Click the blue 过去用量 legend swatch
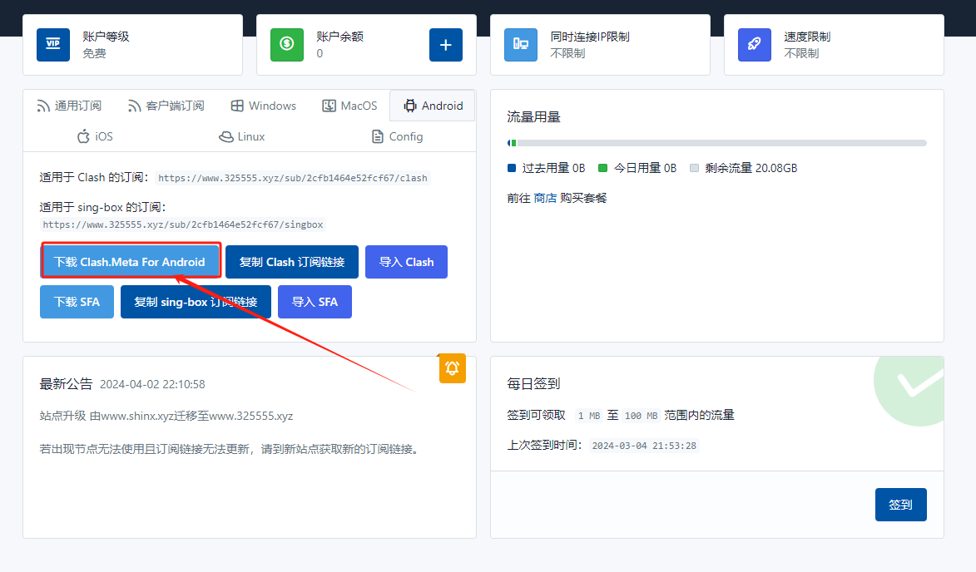The height and width of the screenshot is (572, 976). (512, 168)
